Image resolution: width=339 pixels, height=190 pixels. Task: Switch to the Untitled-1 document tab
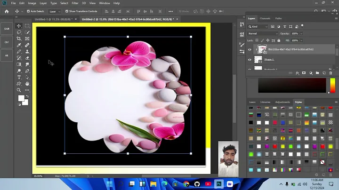tap(54, 19)
